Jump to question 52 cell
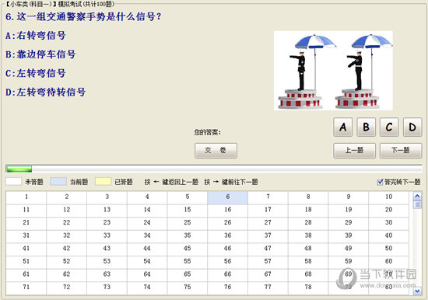Viewport: 428px width, 300px height. pyautogui.click(x=67, y=262)
